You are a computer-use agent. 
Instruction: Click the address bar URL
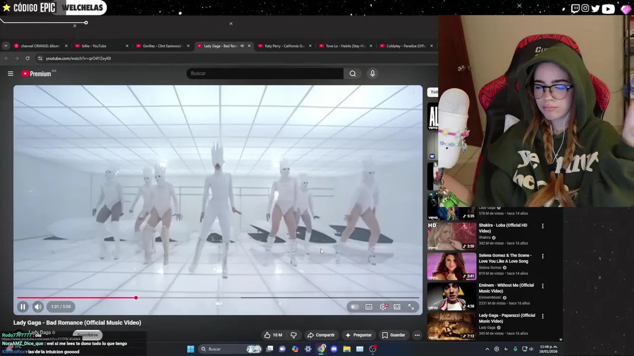coord(78,58)
